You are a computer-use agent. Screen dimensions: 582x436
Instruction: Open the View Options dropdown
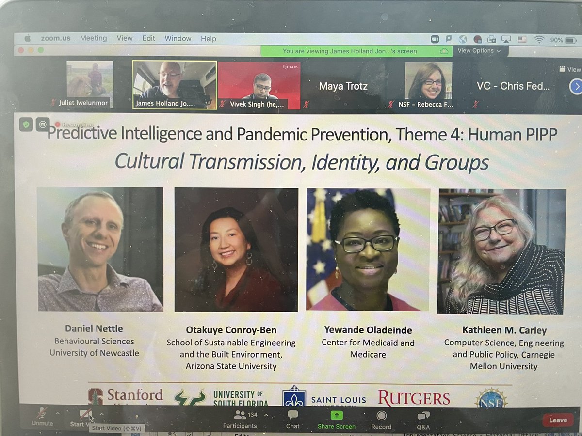479,50
